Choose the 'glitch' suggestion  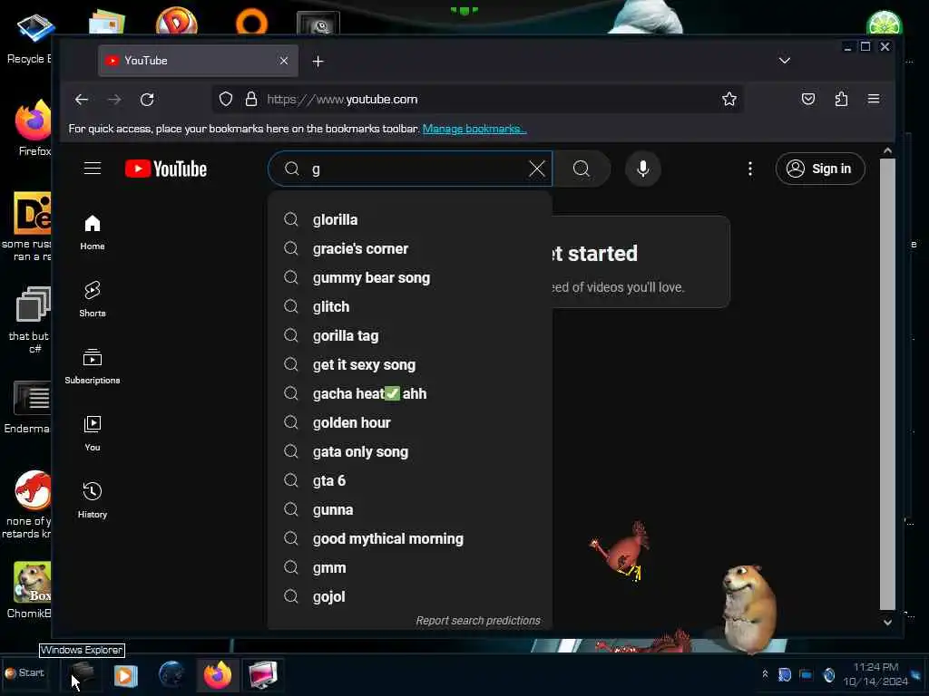[410, 306]
